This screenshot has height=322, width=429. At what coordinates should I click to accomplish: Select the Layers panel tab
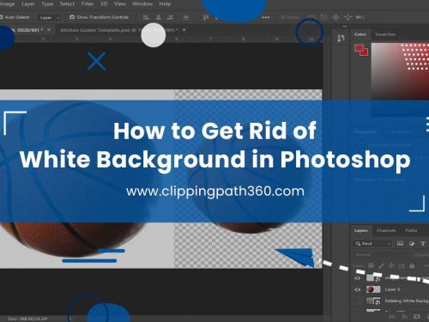tap(361, 230)
